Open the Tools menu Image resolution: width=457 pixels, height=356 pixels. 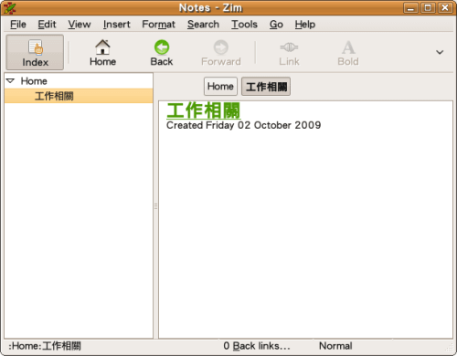point(244,25)
